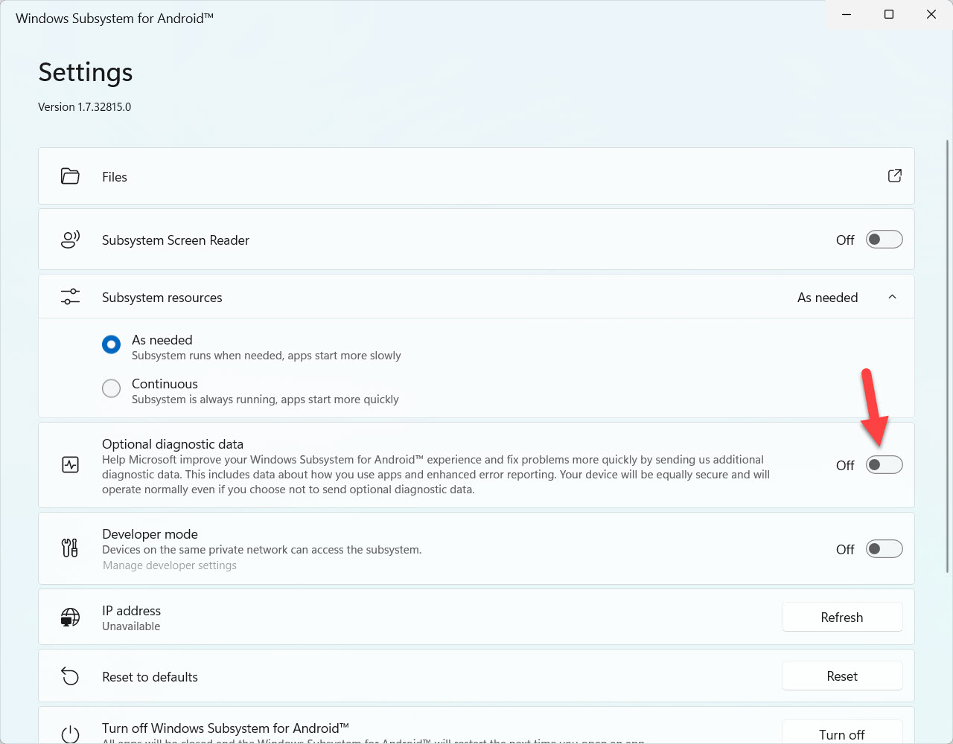953x744 pixels.
Task: Collapse the Subsystem resources chevron
Action: pos(892,297)
